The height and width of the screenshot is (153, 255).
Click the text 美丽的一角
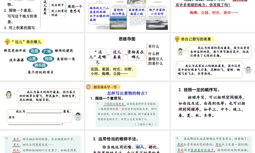coord(66,59)
